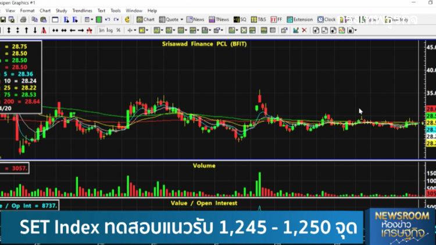Click the Undo arrow icon

click(x=108, y=20)
